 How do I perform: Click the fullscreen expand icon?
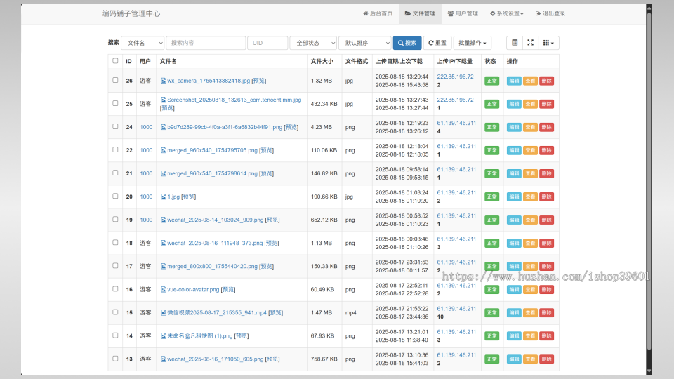531,43
